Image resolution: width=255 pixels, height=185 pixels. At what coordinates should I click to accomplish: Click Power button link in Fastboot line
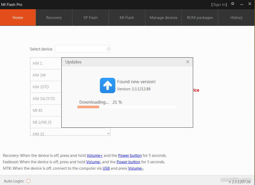[128, 162]
